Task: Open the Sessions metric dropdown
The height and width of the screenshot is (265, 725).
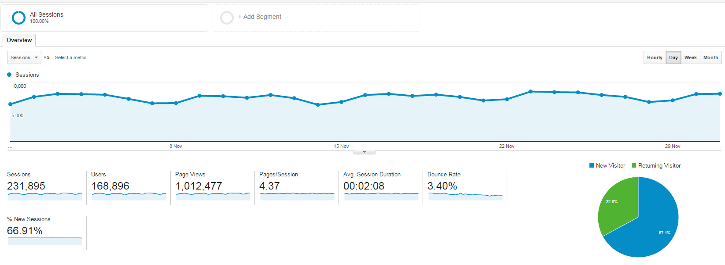Action: point(24,57)
